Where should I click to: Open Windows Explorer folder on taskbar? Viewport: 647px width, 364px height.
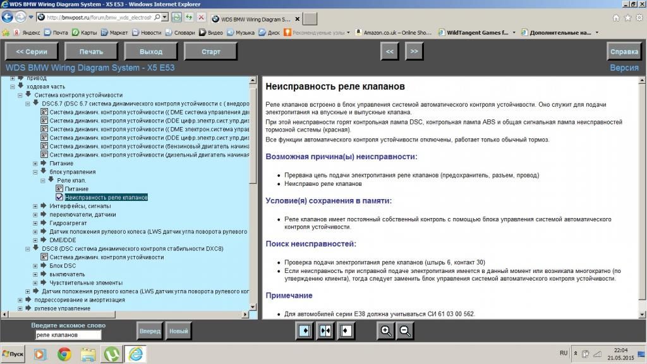coord(88,354)
